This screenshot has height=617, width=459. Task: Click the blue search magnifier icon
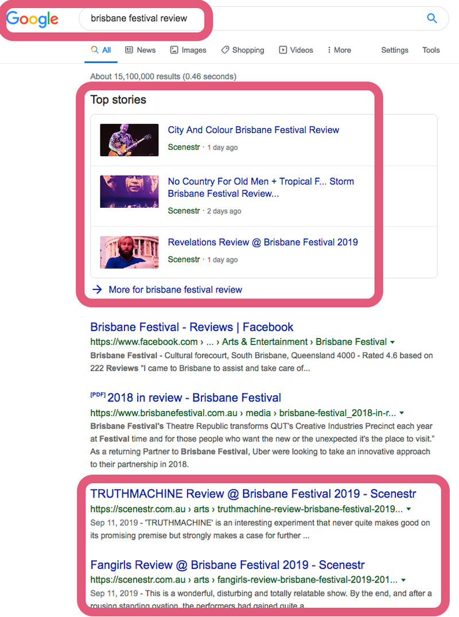click(432, 18)
